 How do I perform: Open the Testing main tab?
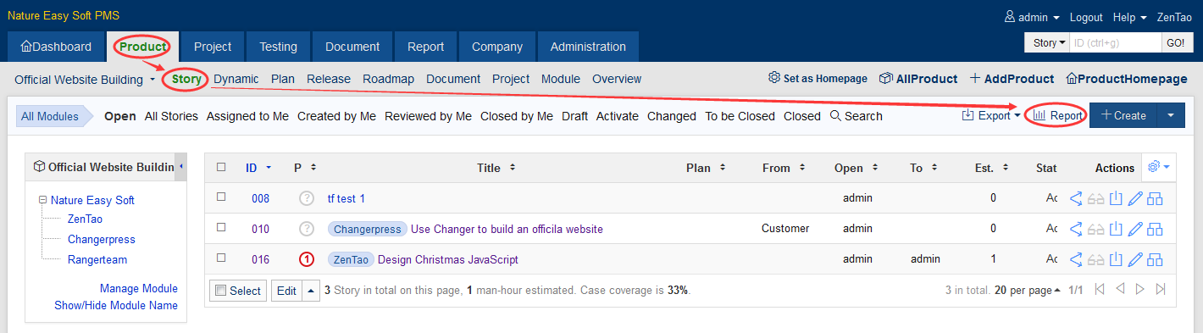[278, 47]
